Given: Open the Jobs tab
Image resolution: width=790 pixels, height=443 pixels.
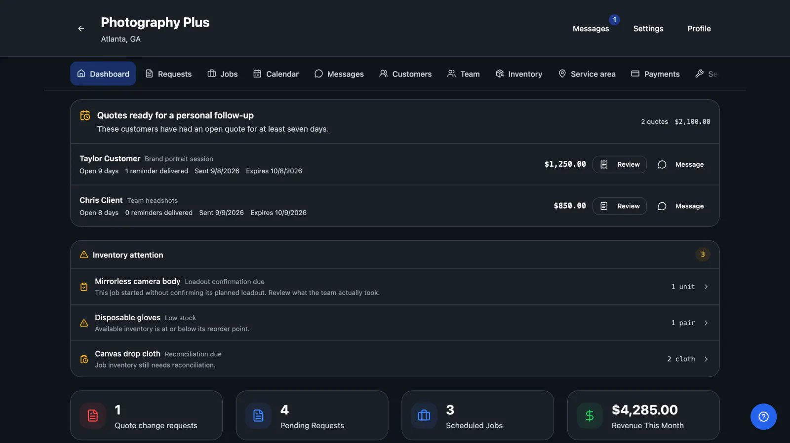Looking at the screenshot, I should [223, 74].
